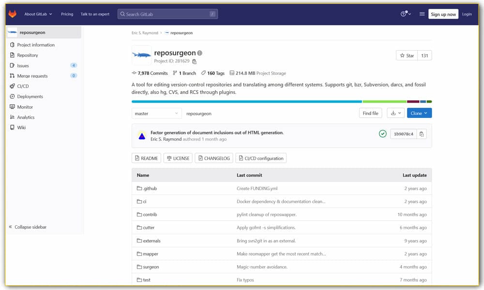The image size is (484, 290).
Task: Copy the project ID to clipboard
Action: click(x=195, y=61)
